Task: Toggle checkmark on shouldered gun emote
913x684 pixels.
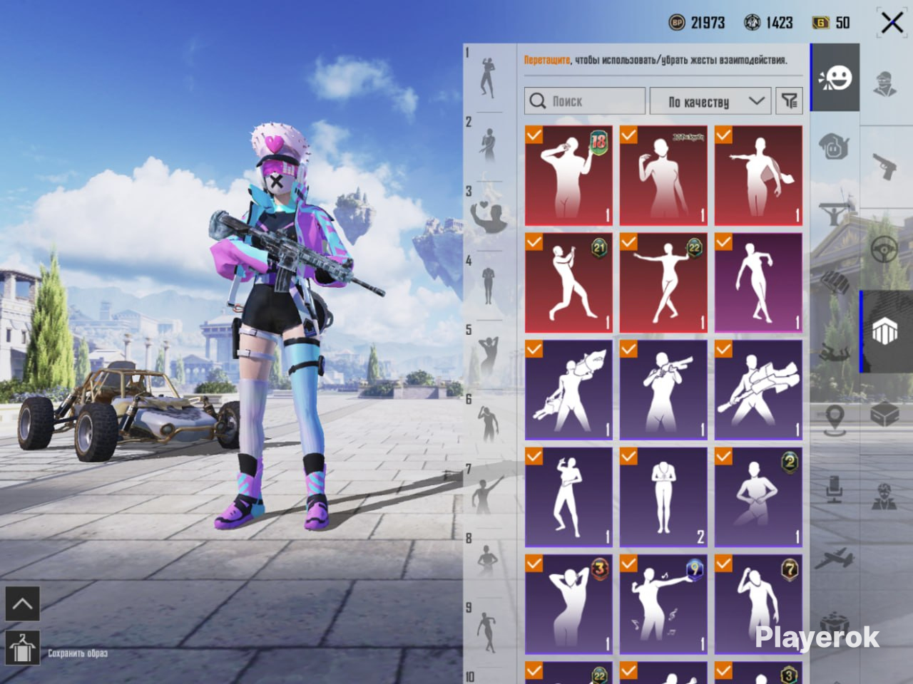Action: click(x=629, y=348)
